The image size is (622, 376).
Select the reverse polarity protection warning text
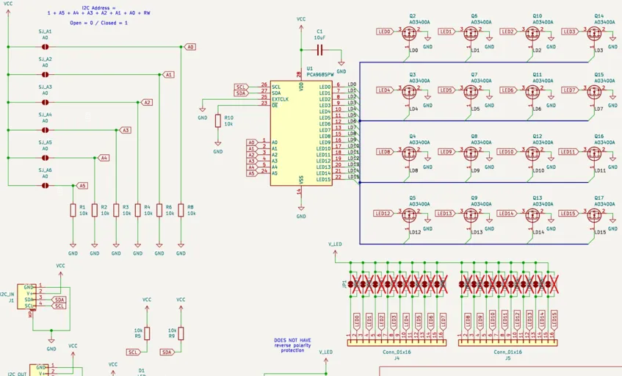tap(292, 345)
